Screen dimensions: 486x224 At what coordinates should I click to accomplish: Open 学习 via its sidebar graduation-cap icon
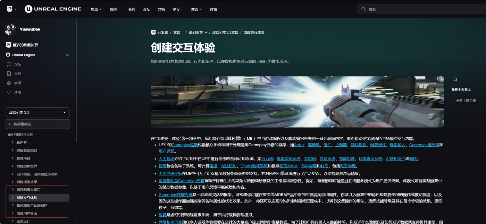click(x=9, y=83)
